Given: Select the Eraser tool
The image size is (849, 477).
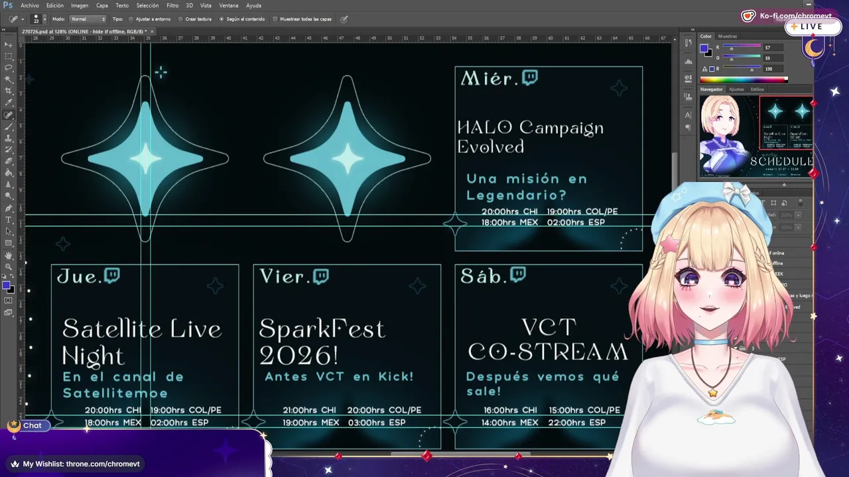Looking at the screenshot, I should tap(9, 161).
